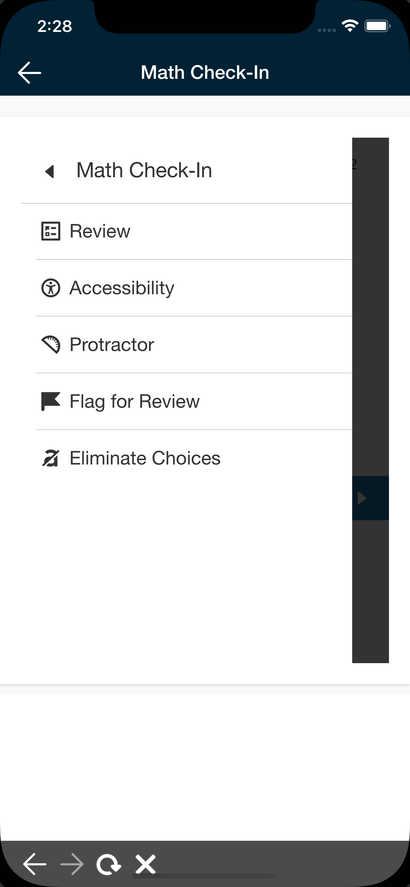The image size is (410, 887).
Task: Click the Review list icon
Action: tap(51, 231)
